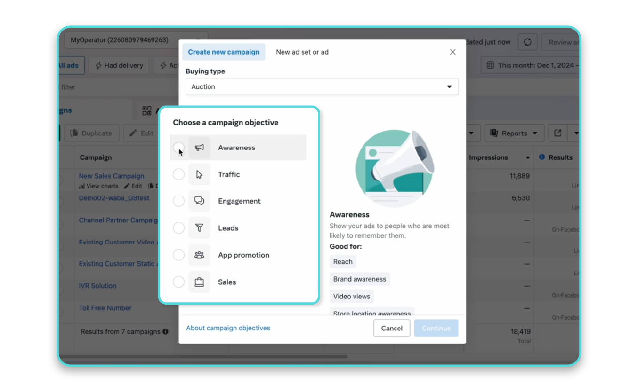Open the Channel Partner Campaign link
This screenshot has width=638, height=392.
pyautogui.click(x=118, y=220)
